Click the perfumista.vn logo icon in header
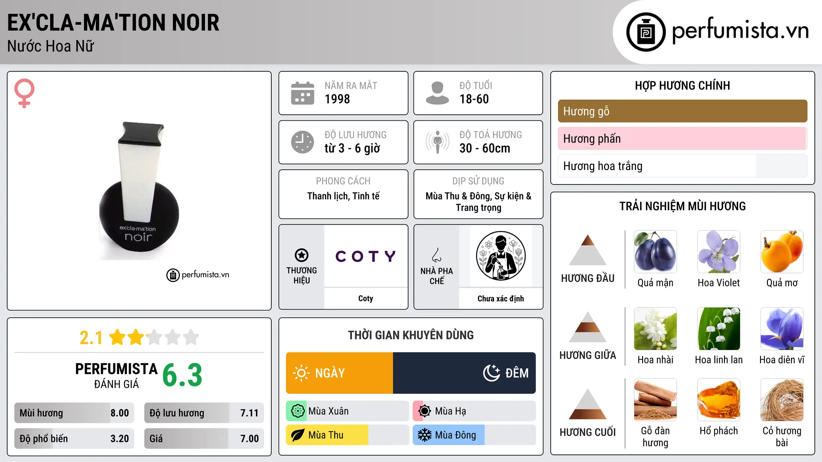 646,32
